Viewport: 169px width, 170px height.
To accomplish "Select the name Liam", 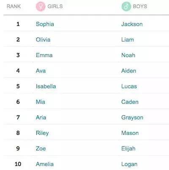I will [128, 40].
